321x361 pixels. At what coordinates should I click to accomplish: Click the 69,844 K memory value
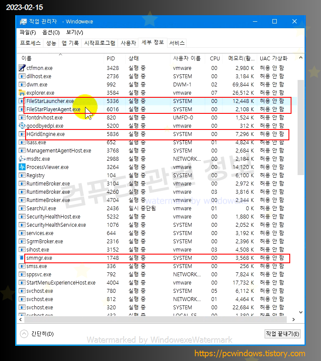coord(243,85)
